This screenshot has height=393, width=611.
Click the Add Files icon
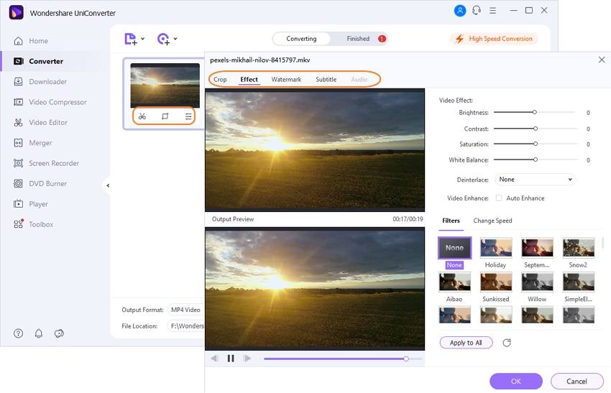click(131, 39)
